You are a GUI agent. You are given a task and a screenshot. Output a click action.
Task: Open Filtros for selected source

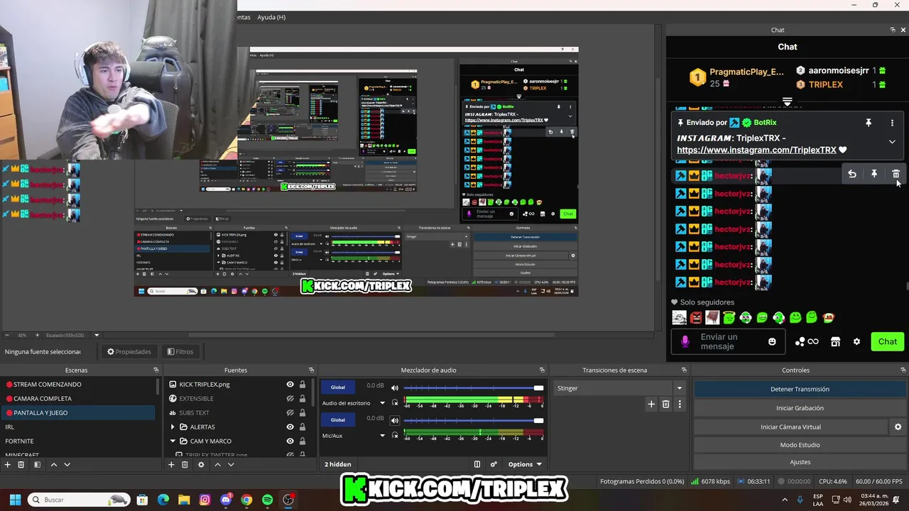[180, 351]
